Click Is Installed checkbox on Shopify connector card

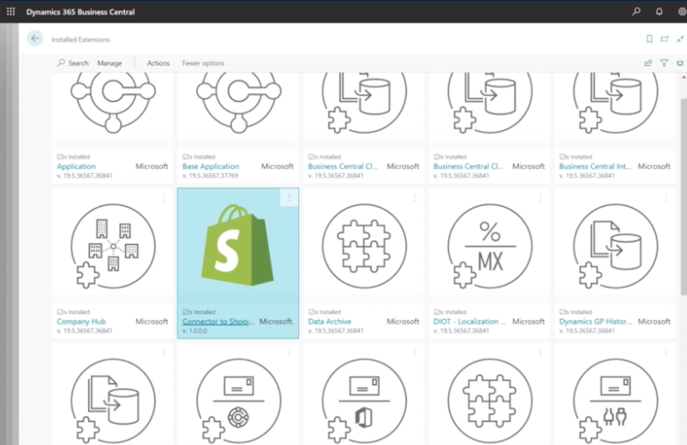186,312
